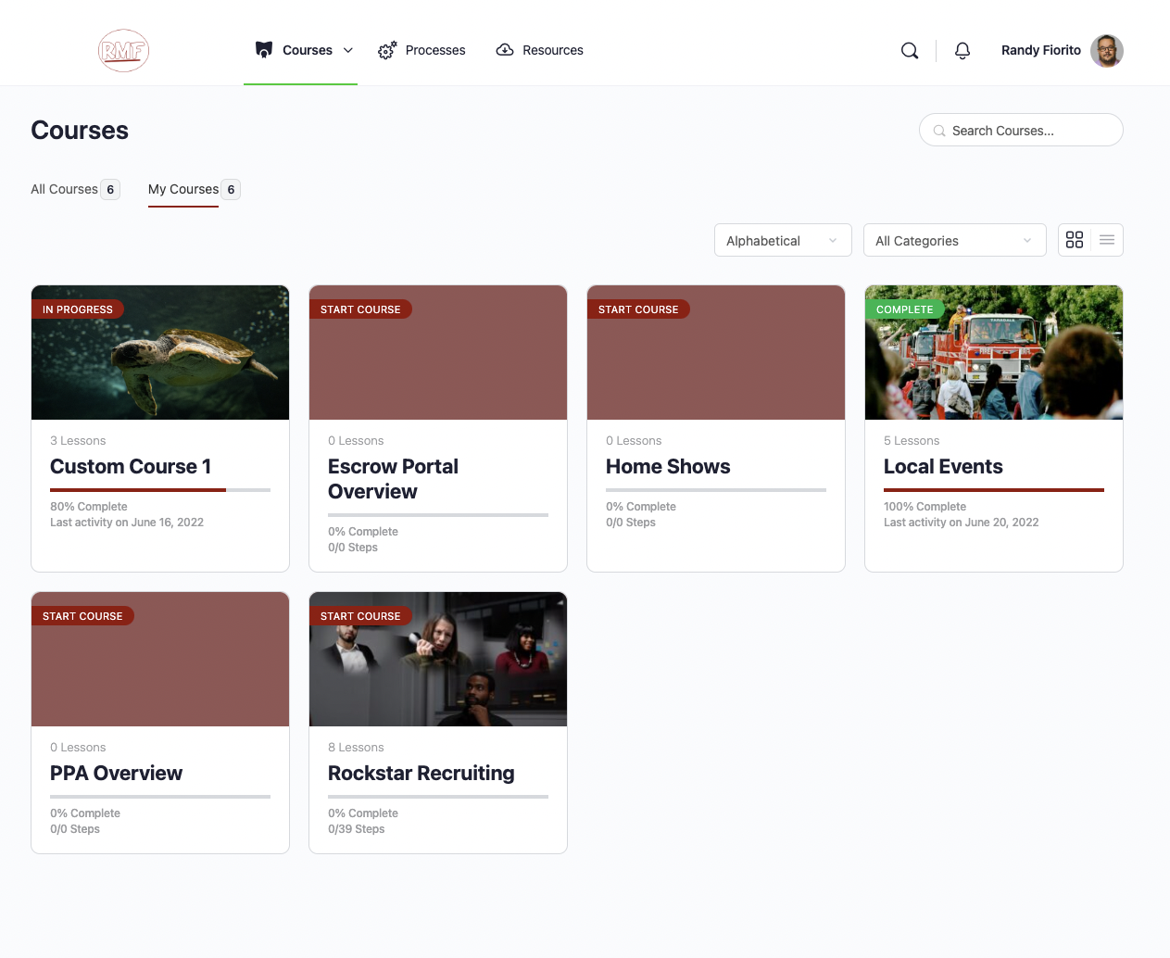Open the Home Shows course title
The image size is (1170, 958).
[668, 466]
